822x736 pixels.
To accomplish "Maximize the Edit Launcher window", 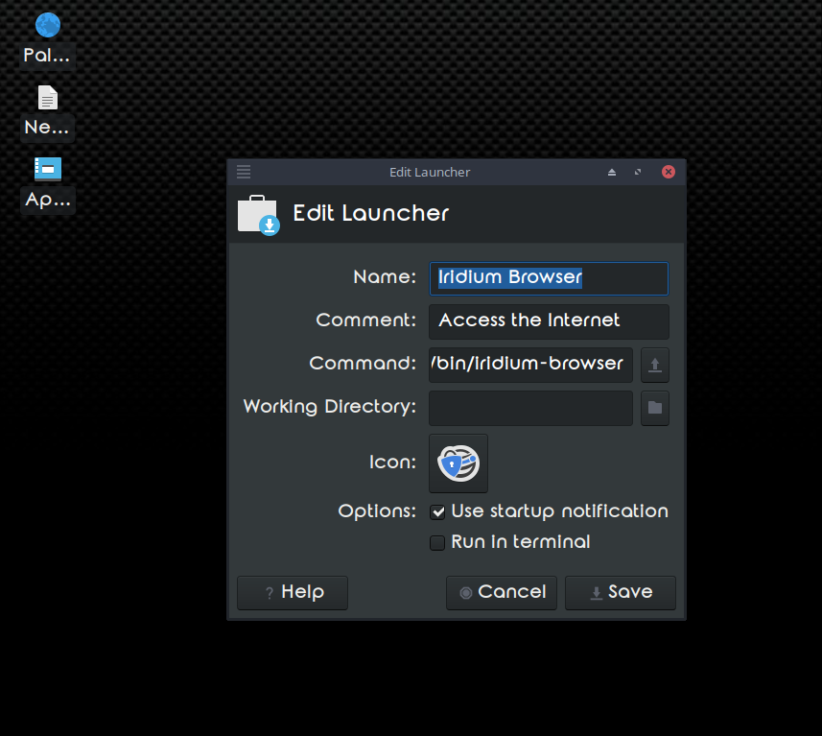I will (x=638, y=172).
